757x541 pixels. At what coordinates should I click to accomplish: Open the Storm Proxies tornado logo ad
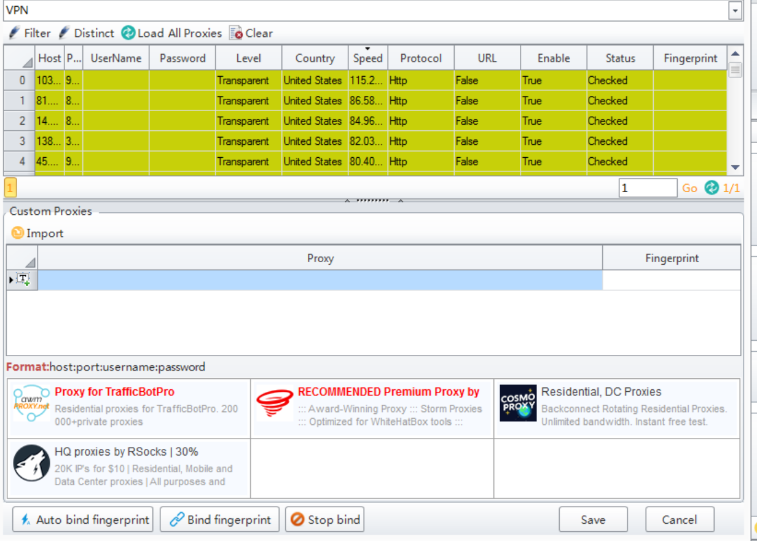(x=274, y=403)
